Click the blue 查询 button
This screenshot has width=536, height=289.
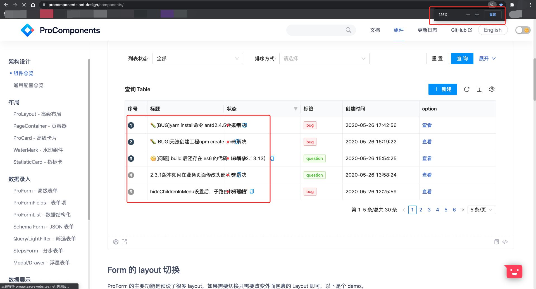462,59
